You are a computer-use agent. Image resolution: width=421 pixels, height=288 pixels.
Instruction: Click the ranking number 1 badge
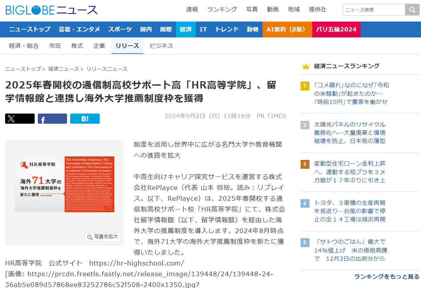tap(305, 86)
